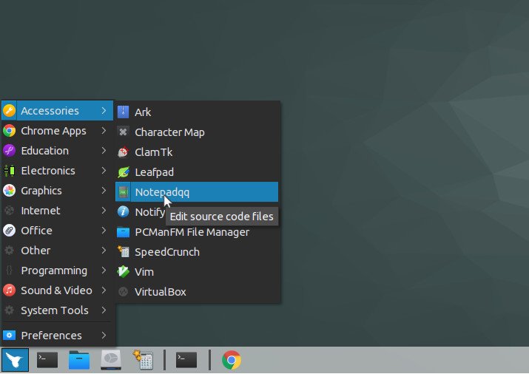Open the Programming category
The image size is (529, 374).
click(x=58, y=271)
